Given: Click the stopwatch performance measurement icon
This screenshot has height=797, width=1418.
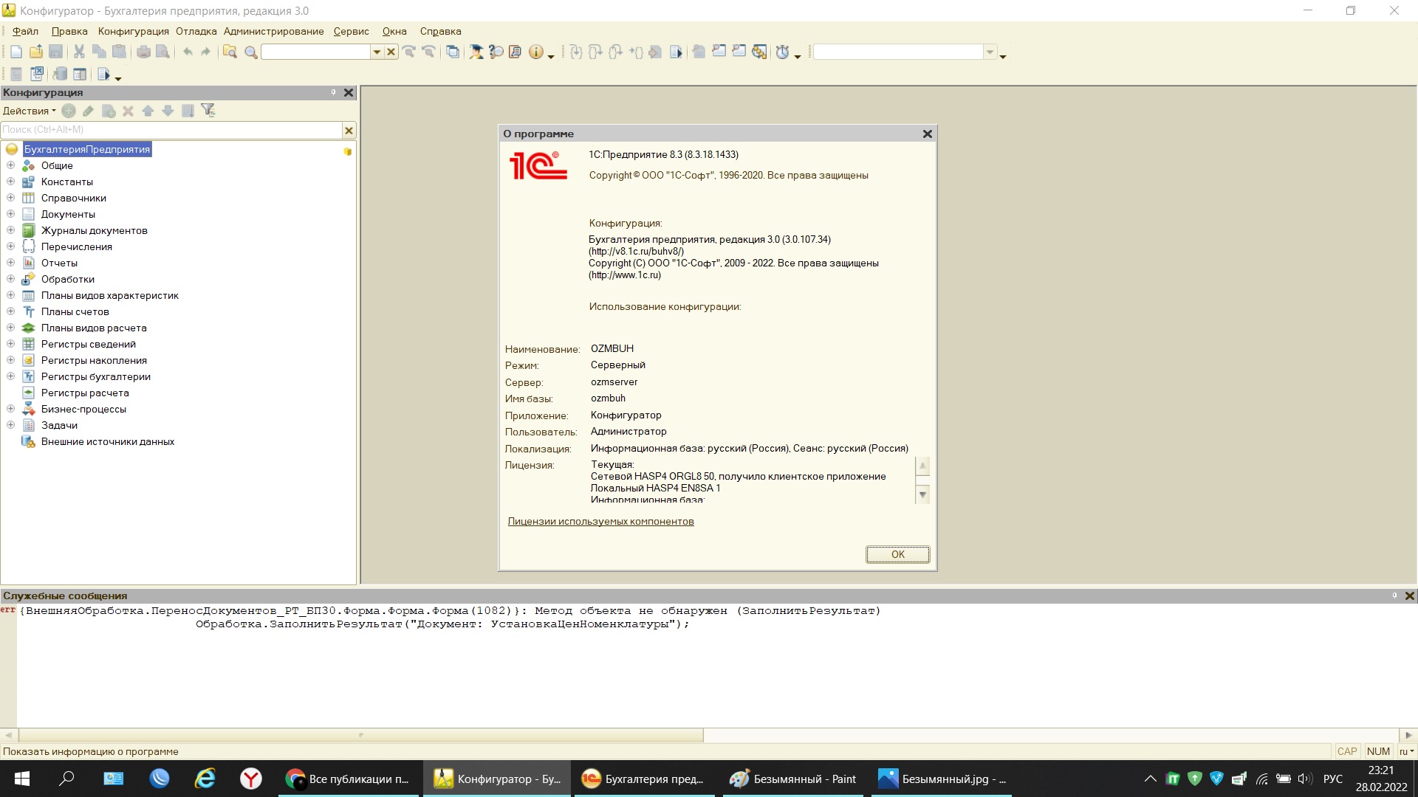Looking at the screenshot, I should click(782, 52).
